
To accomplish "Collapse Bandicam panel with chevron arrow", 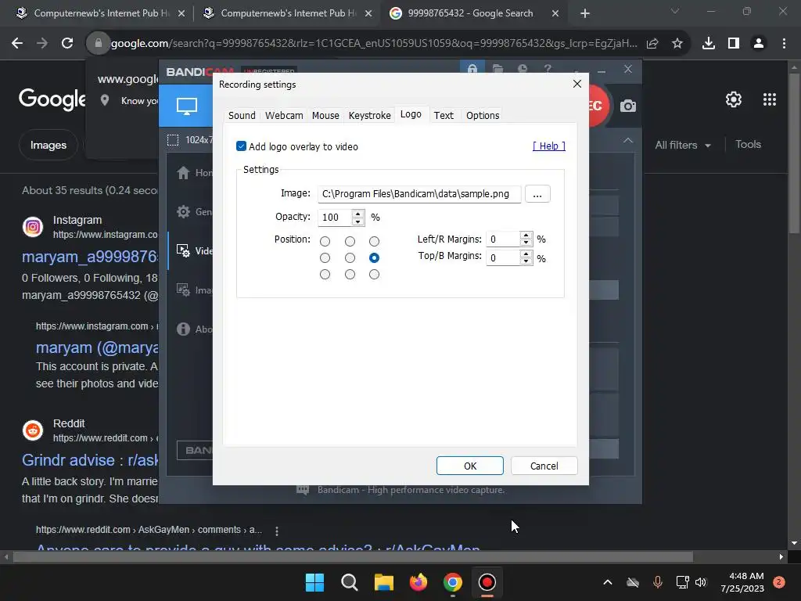I will tap(628, 141).
